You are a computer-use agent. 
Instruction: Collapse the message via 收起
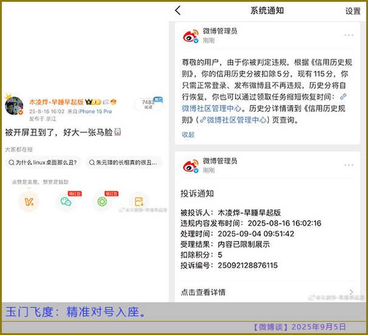(x=188, y=135)
